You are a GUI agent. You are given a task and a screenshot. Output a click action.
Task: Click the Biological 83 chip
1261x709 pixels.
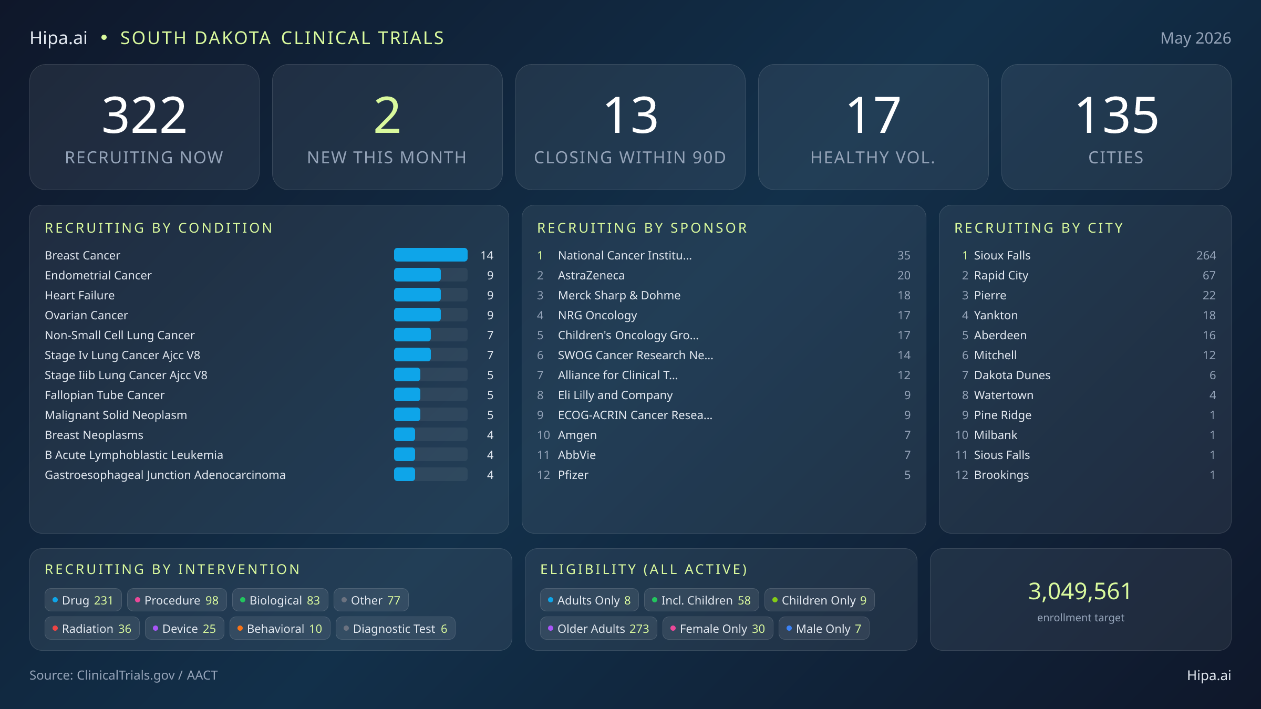click(280, 600)
